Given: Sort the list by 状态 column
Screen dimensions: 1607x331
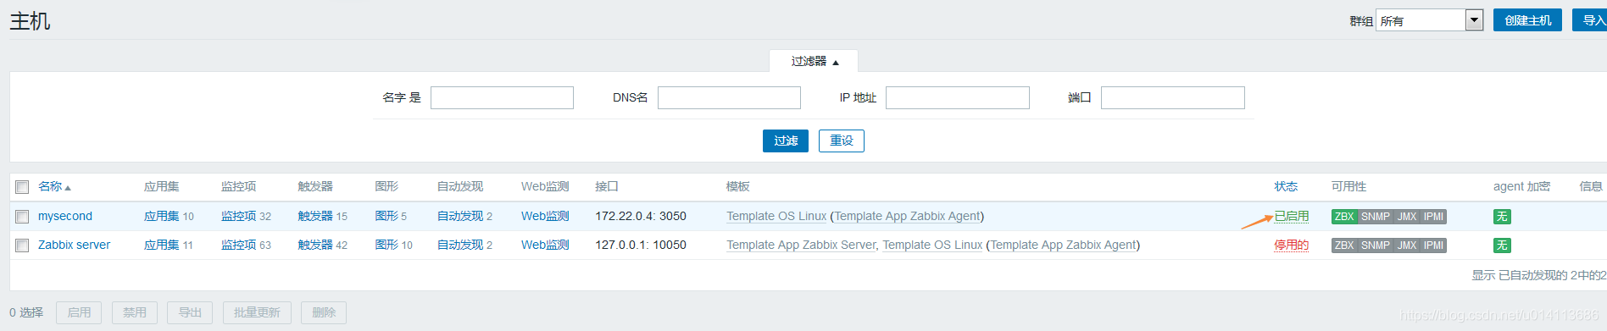Looking at the screenshot, I should 1286,186.
